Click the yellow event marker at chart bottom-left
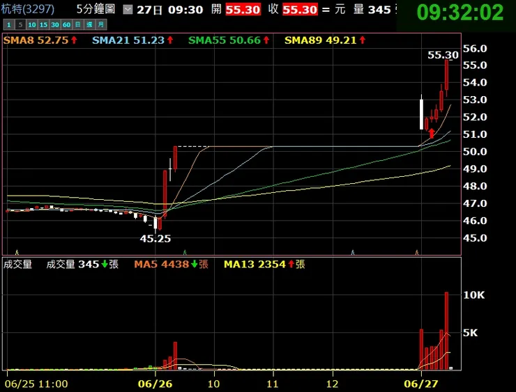This screenshot has height=392, width=516. click(17, 252)
